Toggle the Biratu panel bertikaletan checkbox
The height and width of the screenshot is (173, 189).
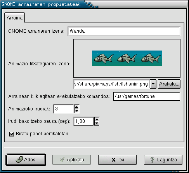coord(12,134)
